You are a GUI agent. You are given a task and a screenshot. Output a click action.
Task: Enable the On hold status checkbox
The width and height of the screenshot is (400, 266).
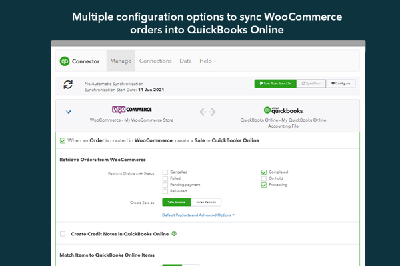(264, 178)
